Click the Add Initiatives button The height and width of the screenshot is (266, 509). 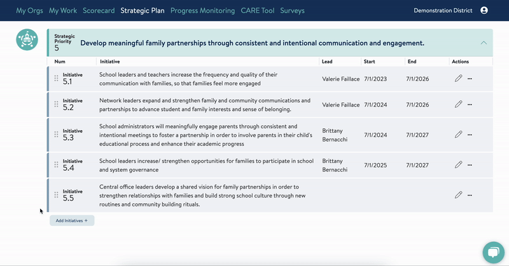[72, 221]
